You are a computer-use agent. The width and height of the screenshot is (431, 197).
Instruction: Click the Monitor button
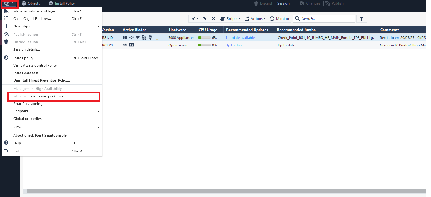pos(280,19)
